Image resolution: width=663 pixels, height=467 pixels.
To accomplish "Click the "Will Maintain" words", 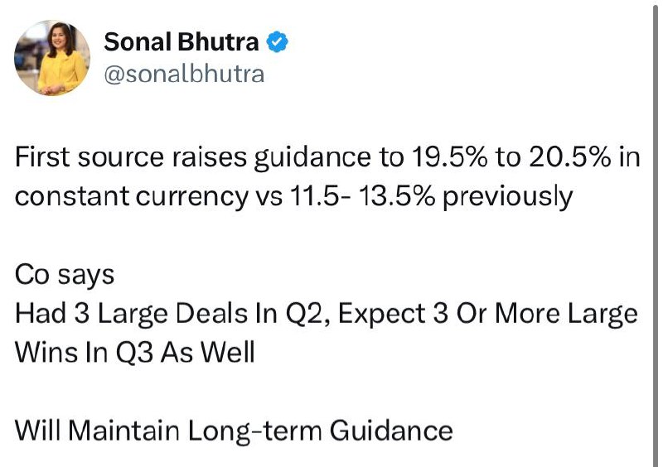I will pyautogui.click(x=98, y=431).
